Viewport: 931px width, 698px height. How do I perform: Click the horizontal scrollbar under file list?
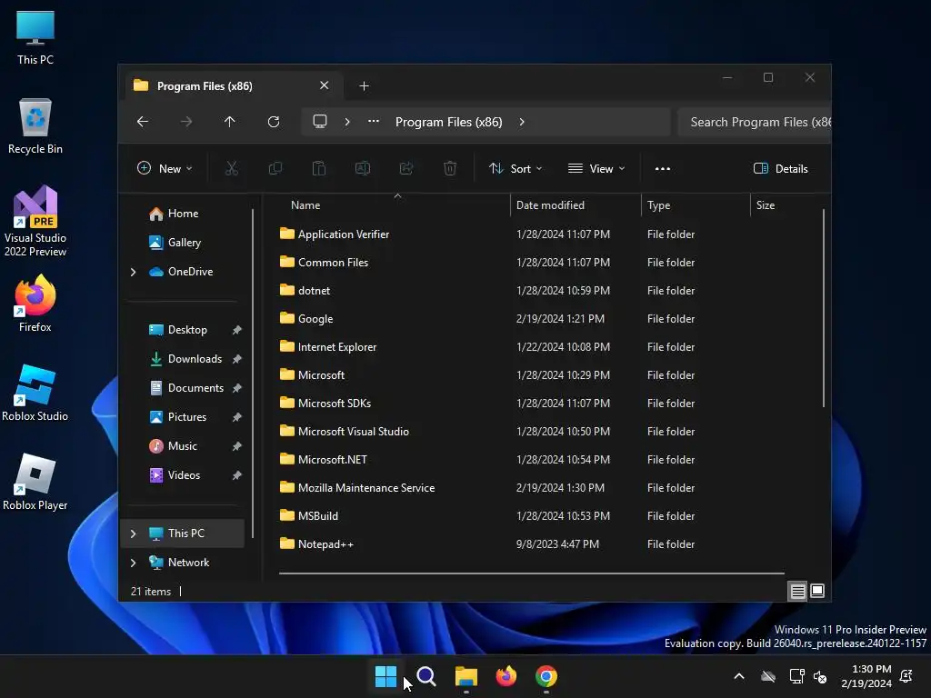(x=531, y=573)
